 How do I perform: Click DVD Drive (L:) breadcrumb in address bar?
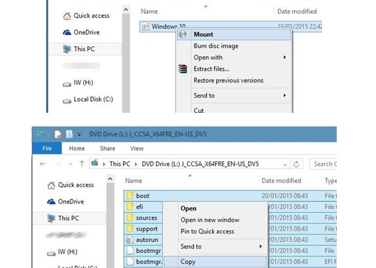[x=200, y=164]
